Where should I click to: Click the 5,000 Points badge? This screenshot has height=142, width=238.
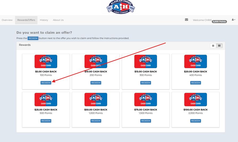point(219,22)
